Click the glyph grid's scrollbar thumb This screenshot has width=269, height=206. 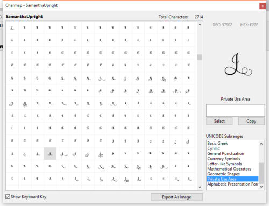(x=200, y=58)
